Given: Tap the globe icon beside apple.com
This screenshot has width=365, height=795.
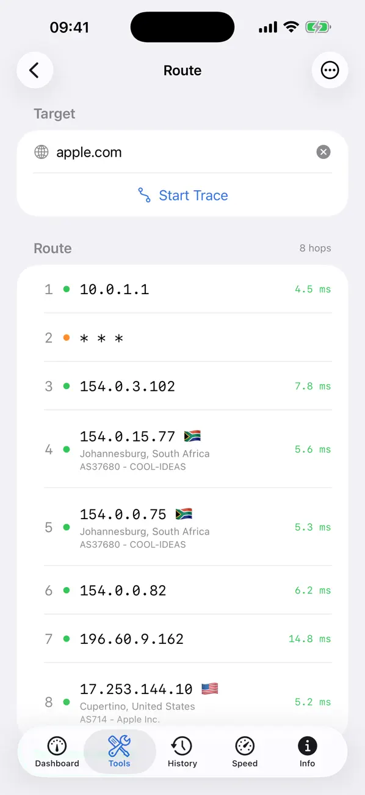Looking at the screenshot, I should (x=41, y=152).
